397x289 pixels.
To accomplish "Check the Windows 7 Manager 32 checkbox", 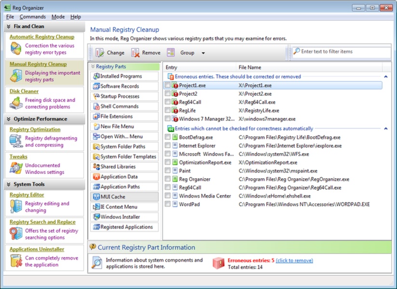I will (x=167, y=118).
